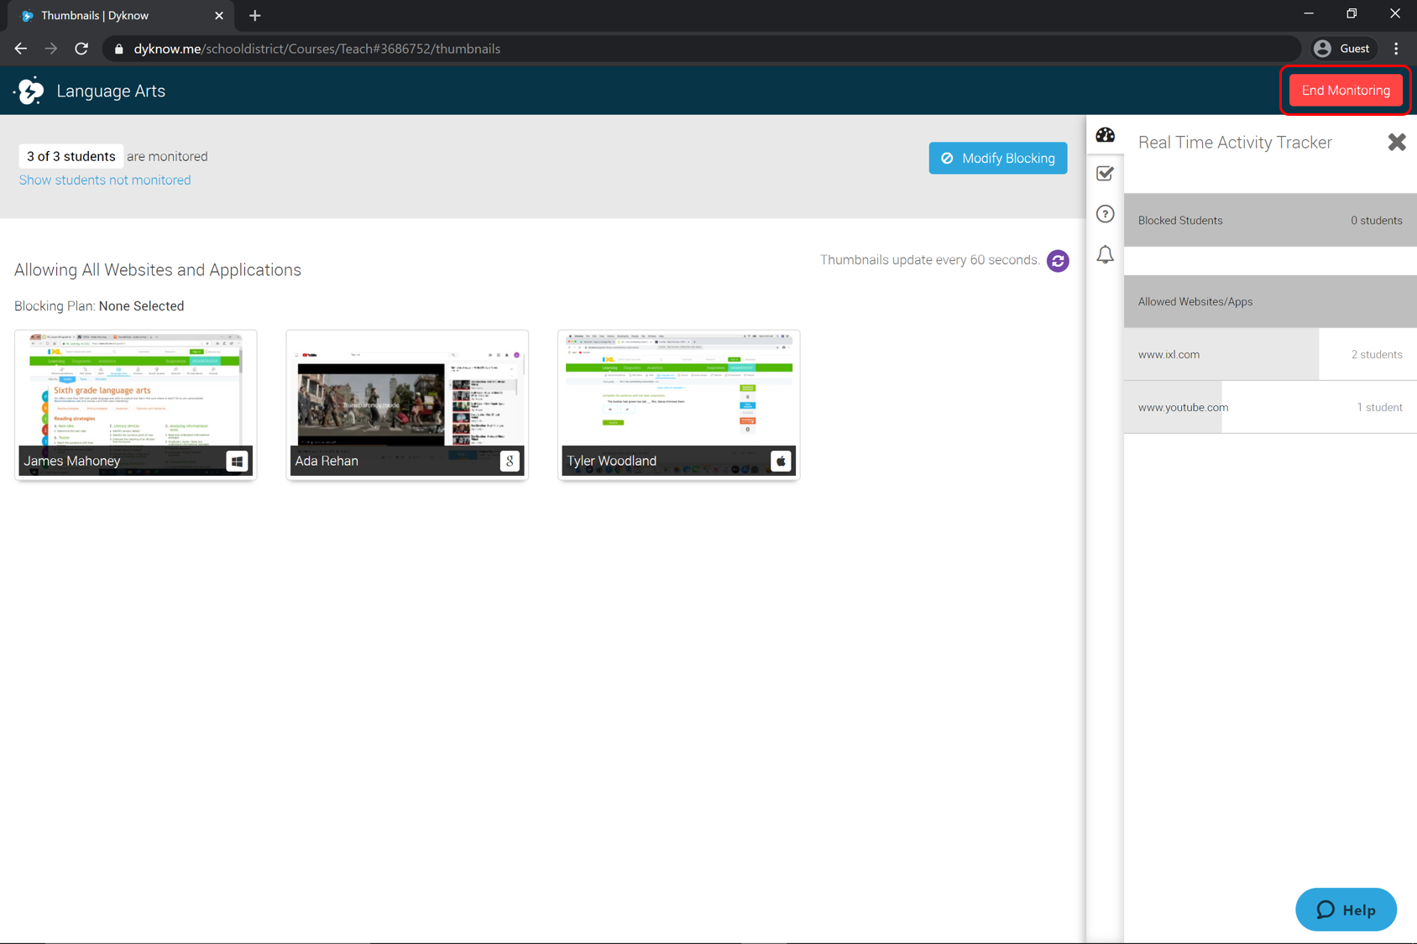Screen dimensions: 1417x944
Task: Click the Modify Blocking button
Action: [x=998, y=158]
